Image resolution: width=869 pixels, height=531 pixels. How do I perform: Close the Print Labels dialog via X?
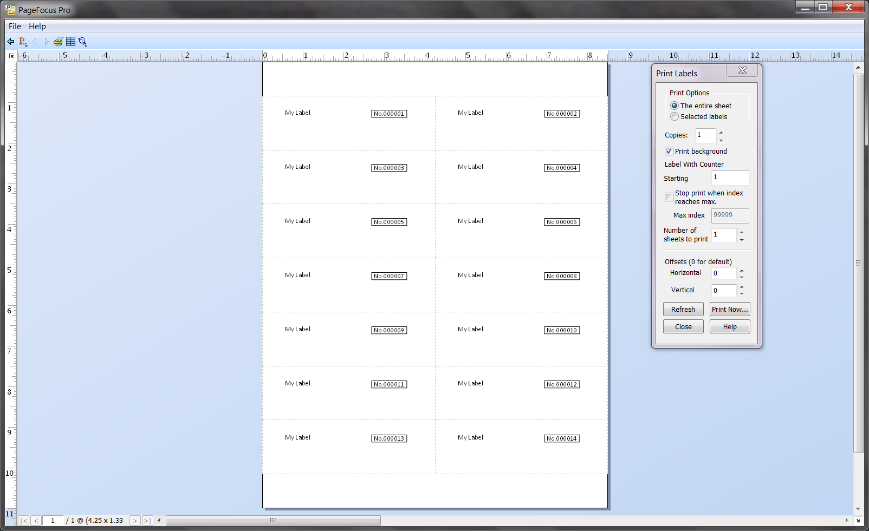(742, 70)
